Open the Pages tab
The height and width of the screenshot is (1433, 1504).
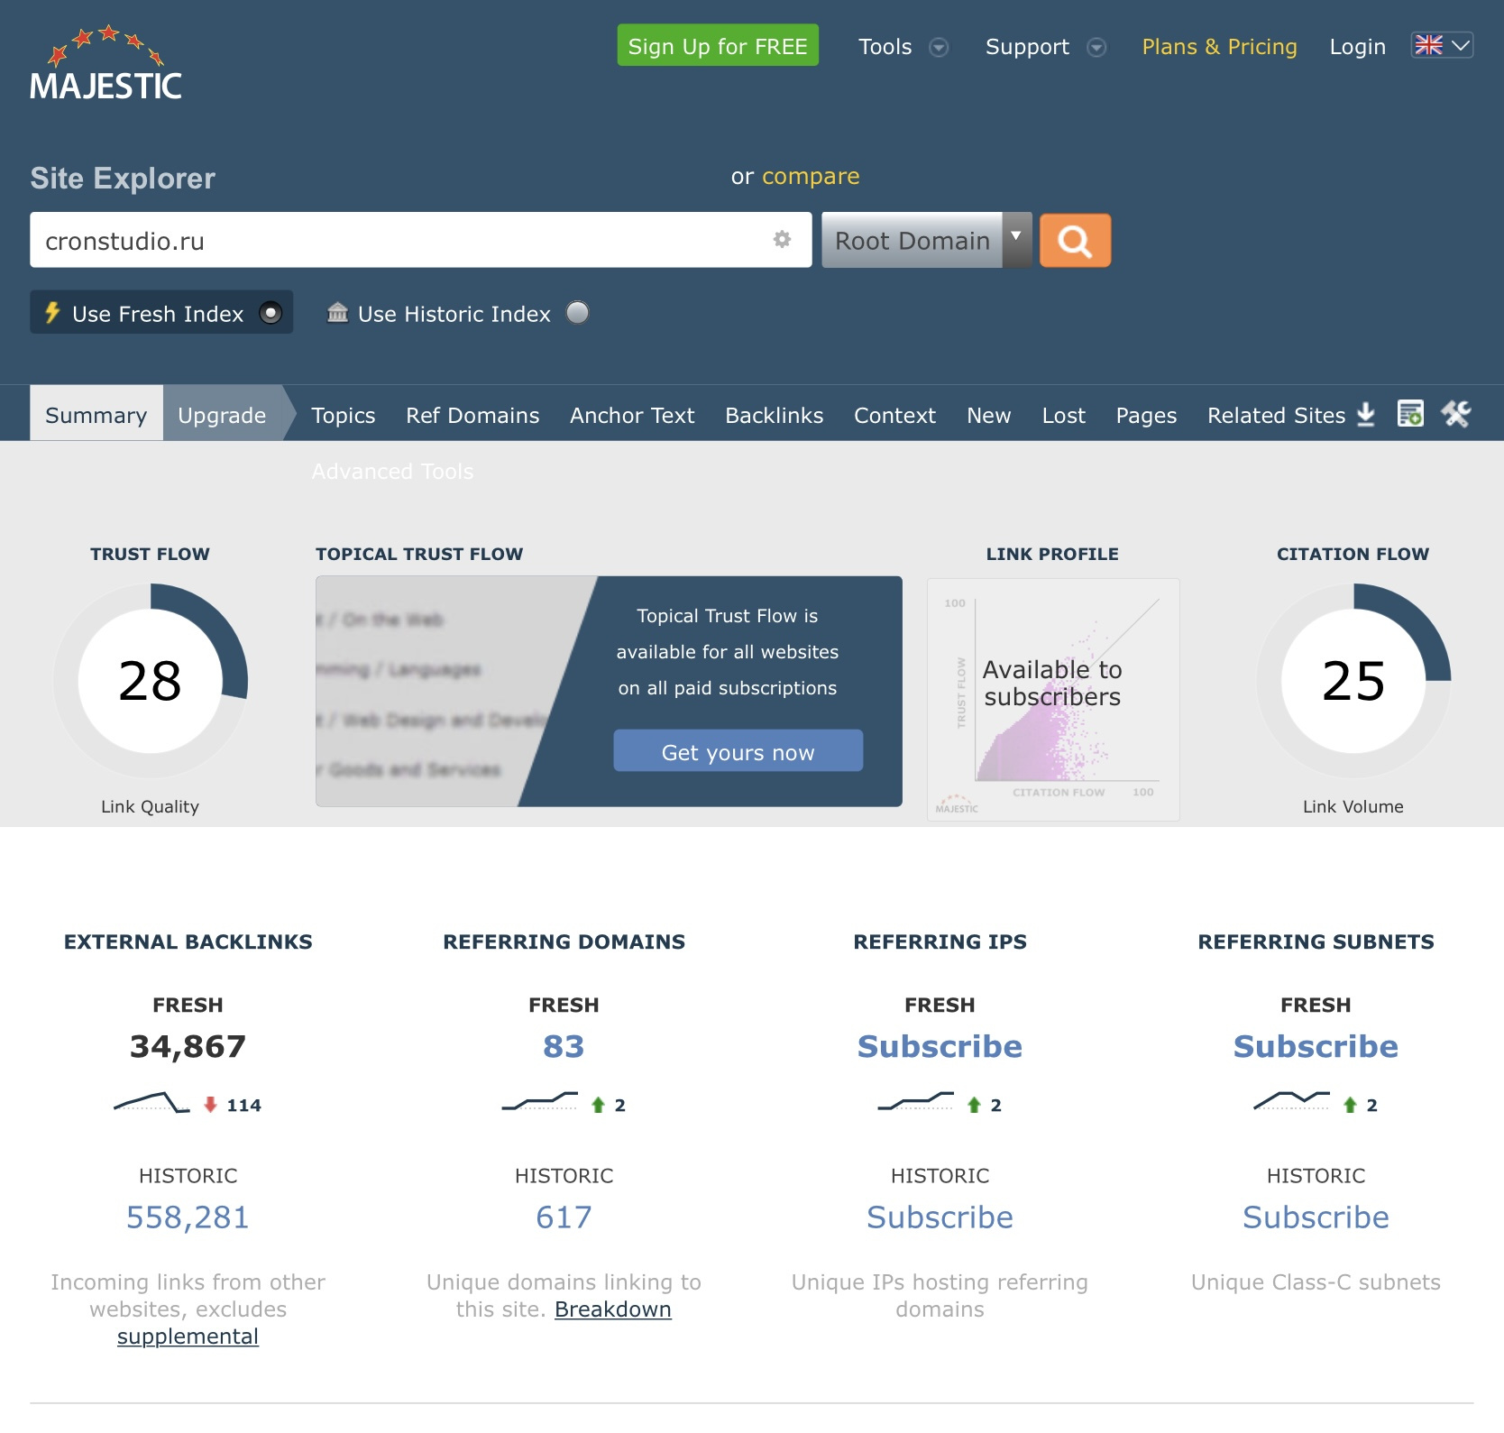click(1146, 415)
